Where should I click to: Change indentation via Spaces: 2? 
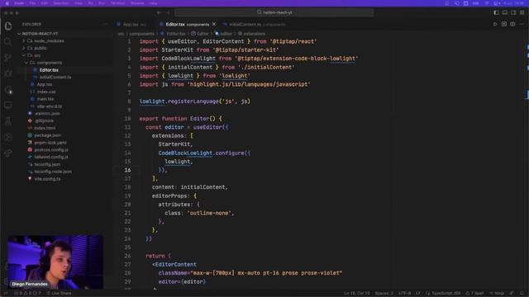384,294
